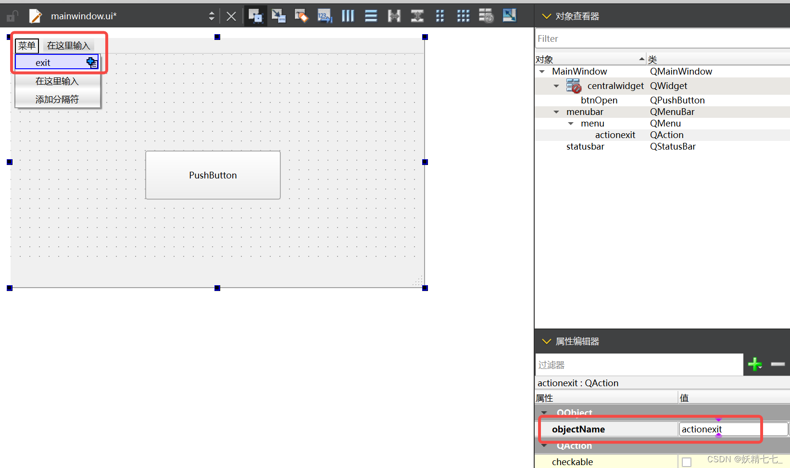Collapse the MainWindow tree node
The image size is (790, 468).
coord(542,72)
